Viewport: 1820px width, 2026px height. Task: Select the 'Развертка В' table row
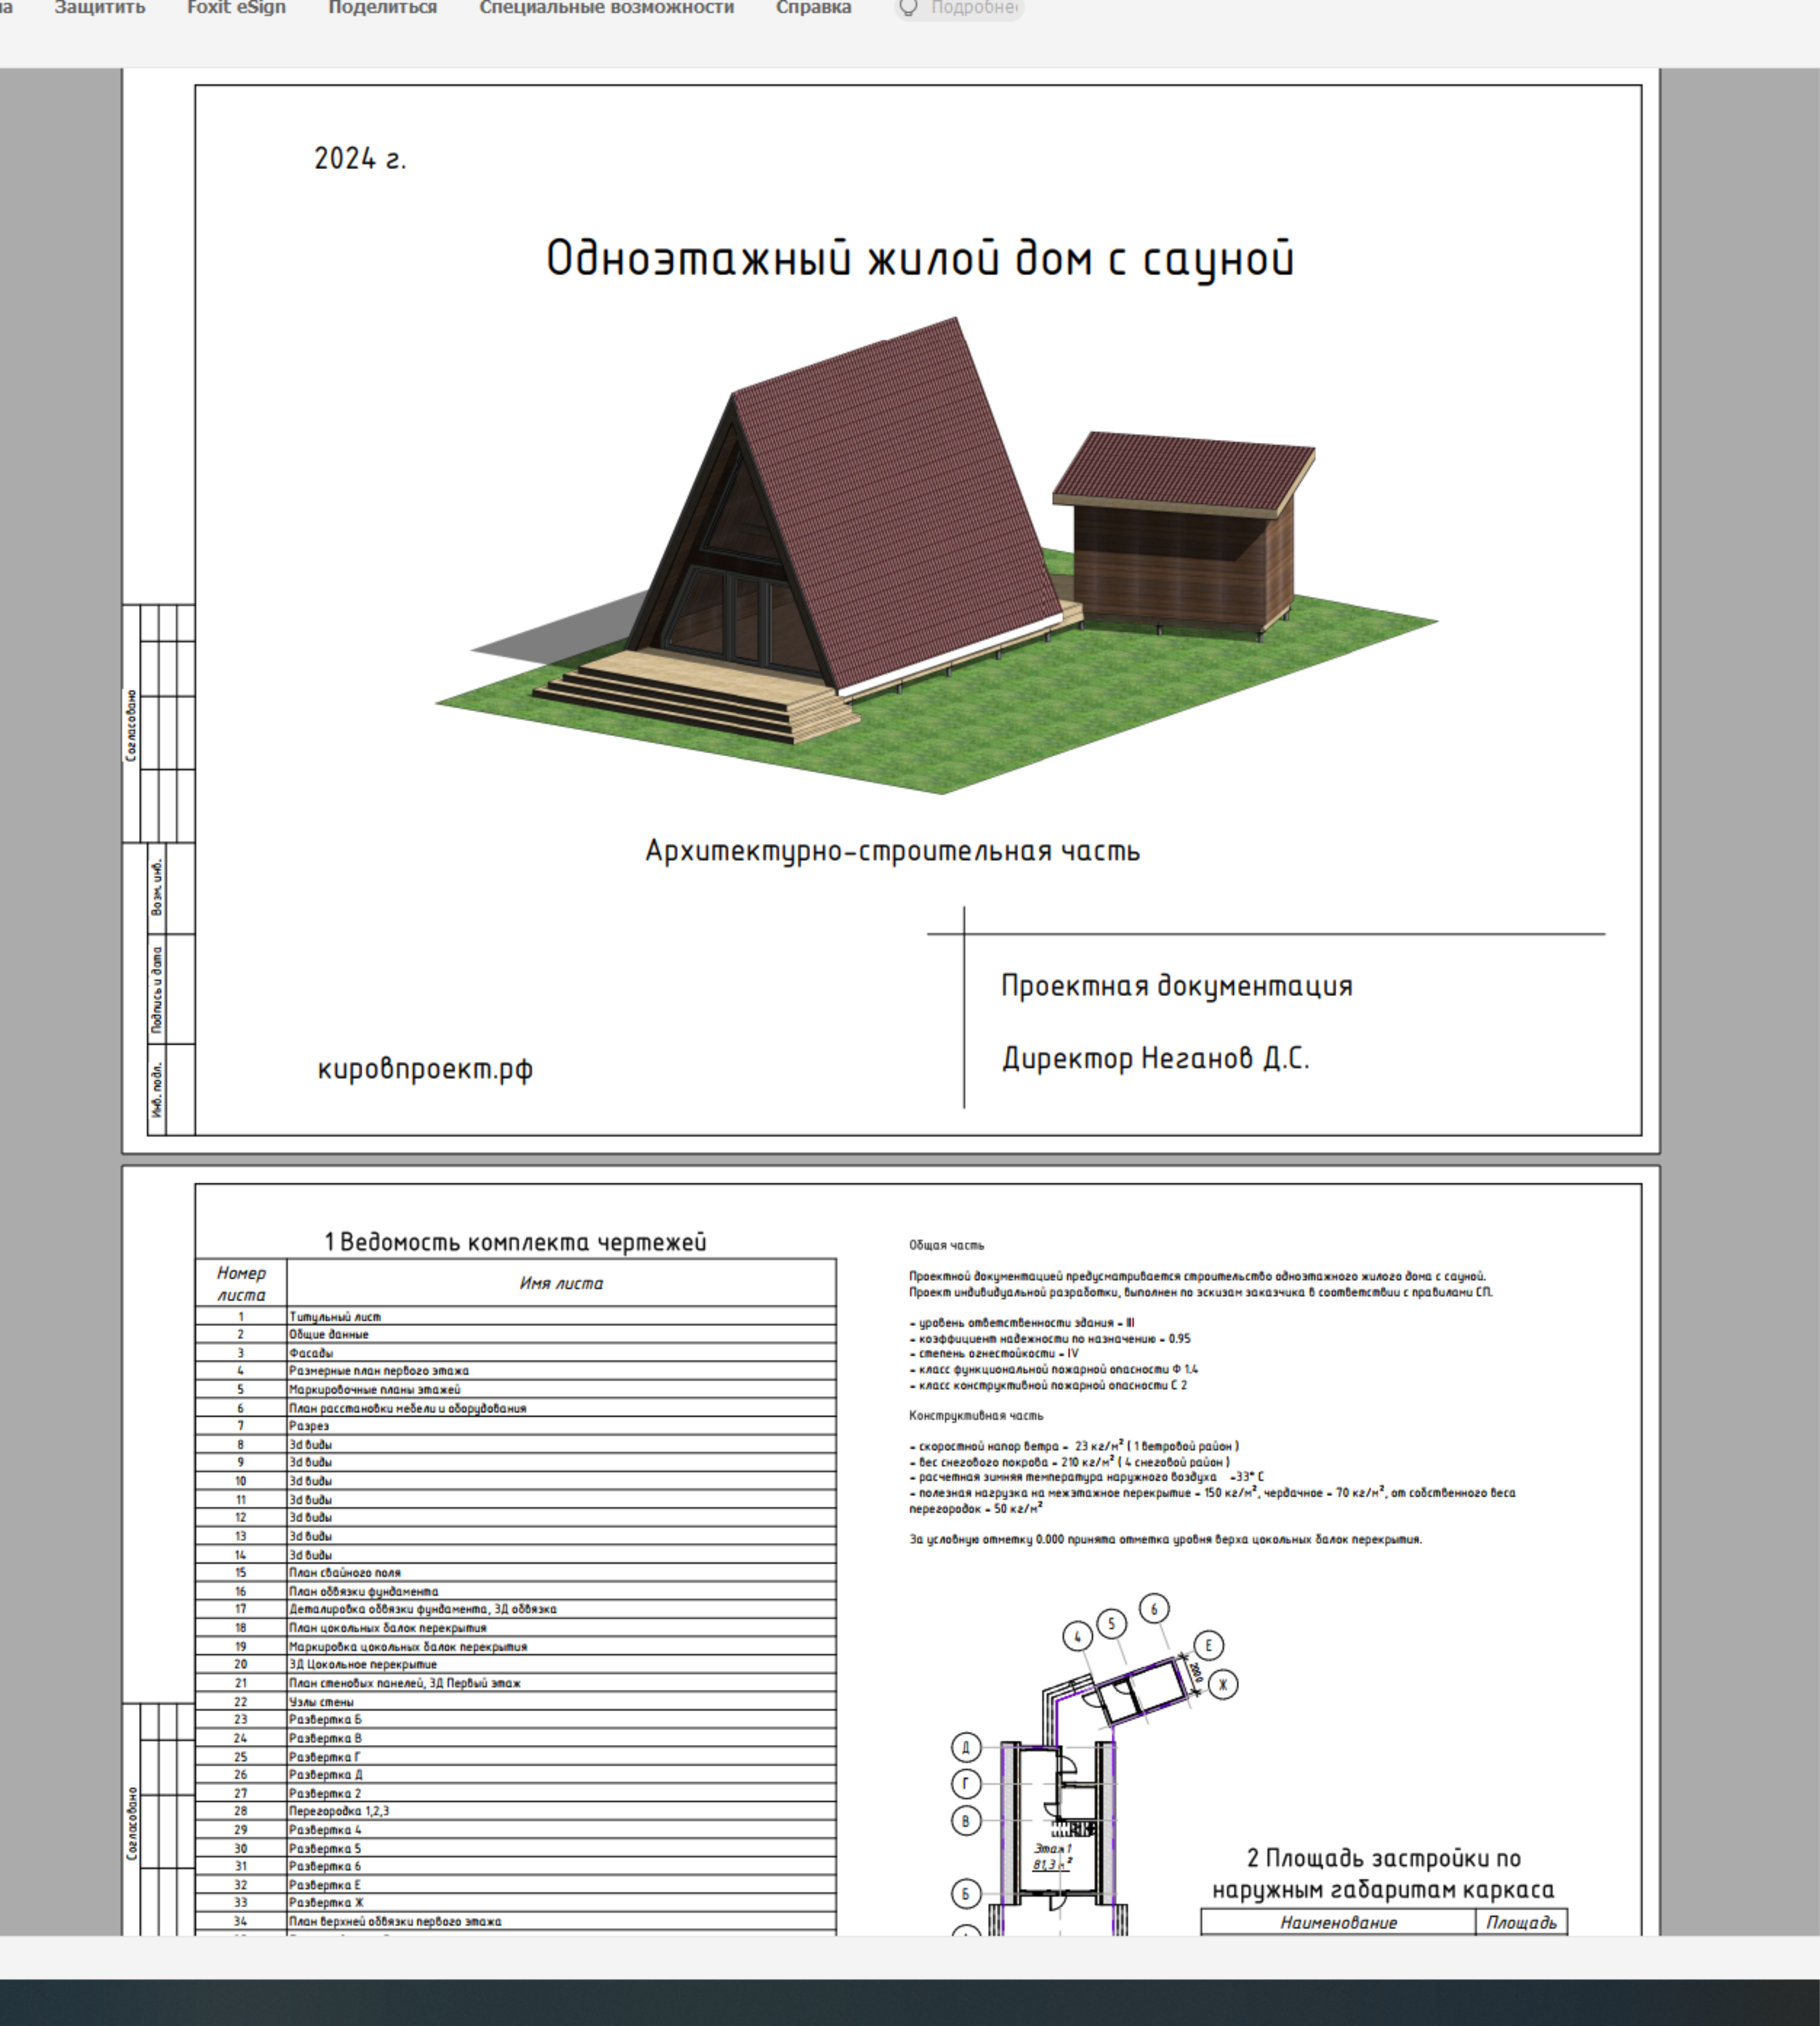(516, 1738)
